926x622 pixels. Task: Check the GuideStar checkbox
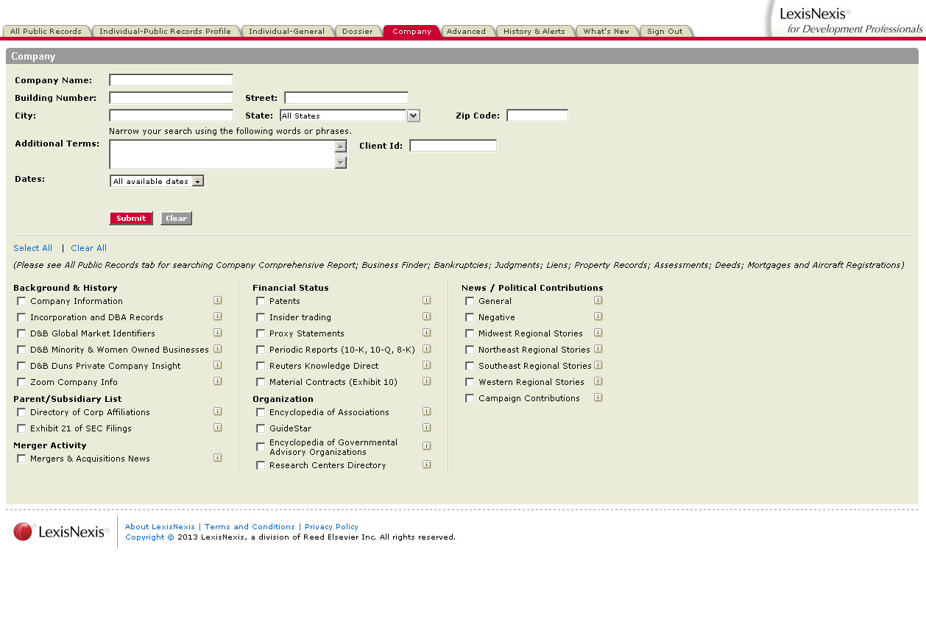tap(261, 428)
